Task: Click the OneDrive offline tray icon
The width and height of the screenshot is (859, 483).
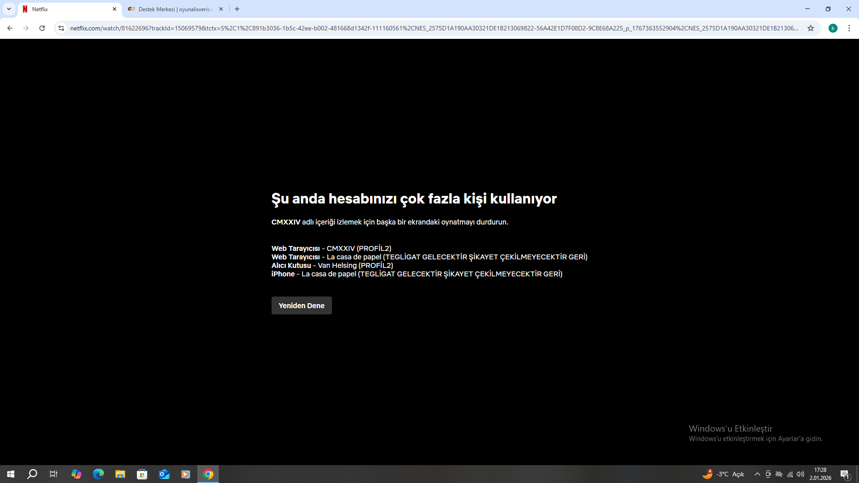Action: [779, 474]
